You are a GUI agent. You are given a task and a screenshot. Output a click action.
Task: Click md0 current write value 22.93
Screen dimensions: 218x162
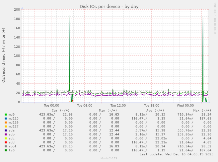click(68, 115)
